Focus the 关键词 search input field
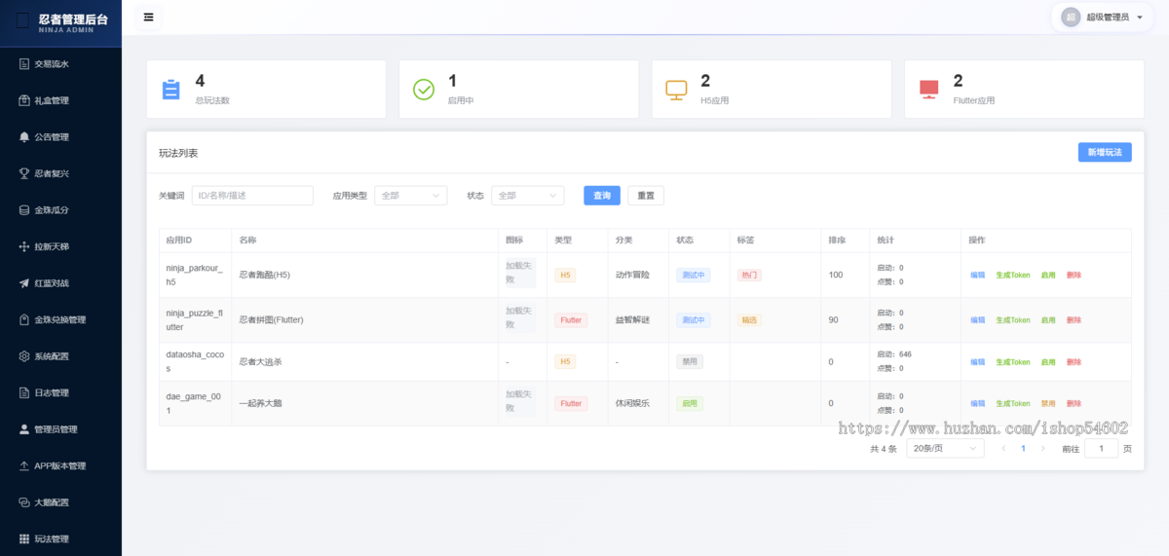Viewport: 1169px width, 556px height. pos(252,196)
